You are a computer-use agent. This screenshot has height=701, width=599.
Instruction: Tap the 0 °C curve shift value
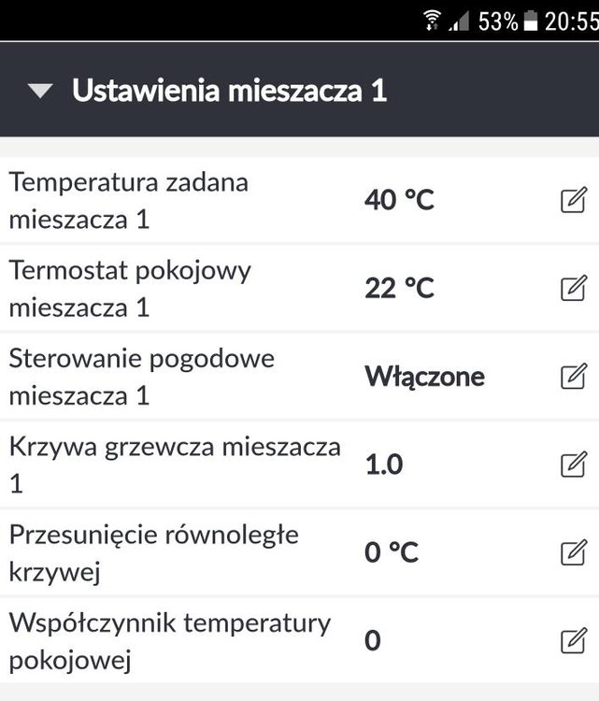[x=391, y=552]
